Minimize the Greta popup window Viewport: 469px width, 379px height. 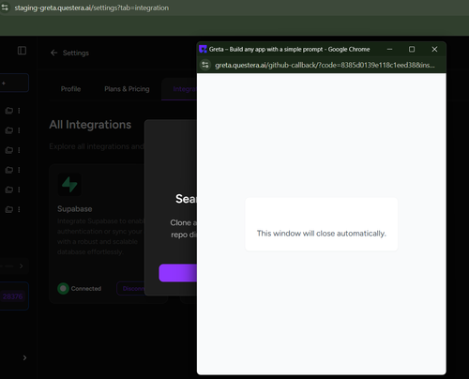tap(389, 49)
